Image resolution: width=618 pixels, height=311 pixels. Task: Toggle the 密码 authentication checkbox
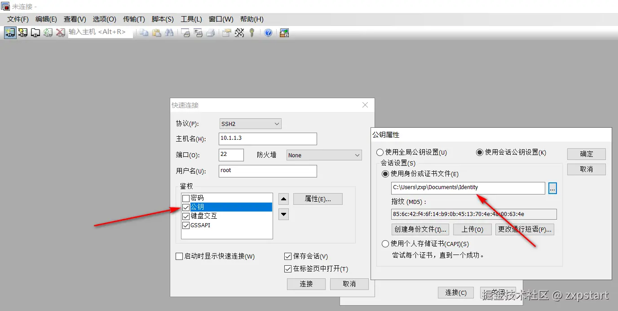[186, 198]
